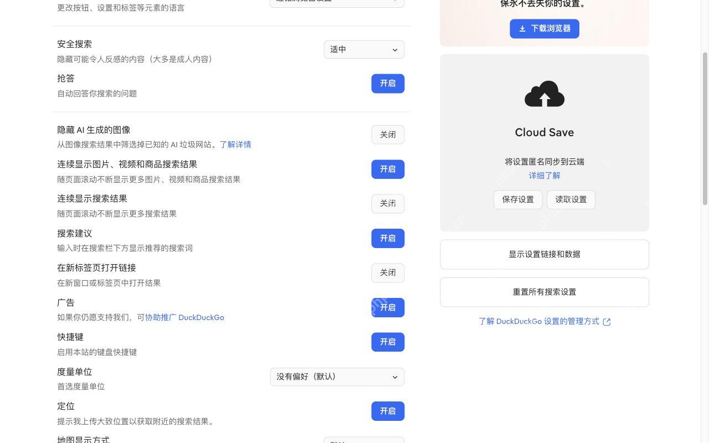Toggle 连续显示图片、视频和商品搜索结果 switch
The image size is (709, 443).
pos(388,169)
